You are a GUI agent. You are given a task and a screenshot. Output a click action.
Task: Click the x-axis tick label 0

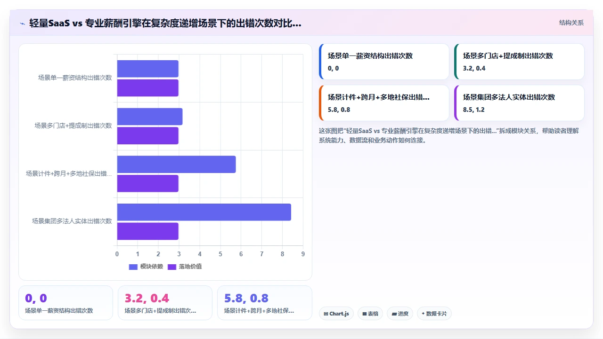(117, 254)
